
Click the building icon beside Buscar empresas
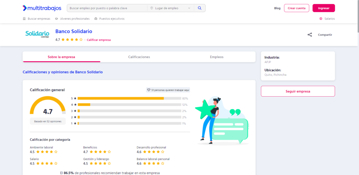24,19
